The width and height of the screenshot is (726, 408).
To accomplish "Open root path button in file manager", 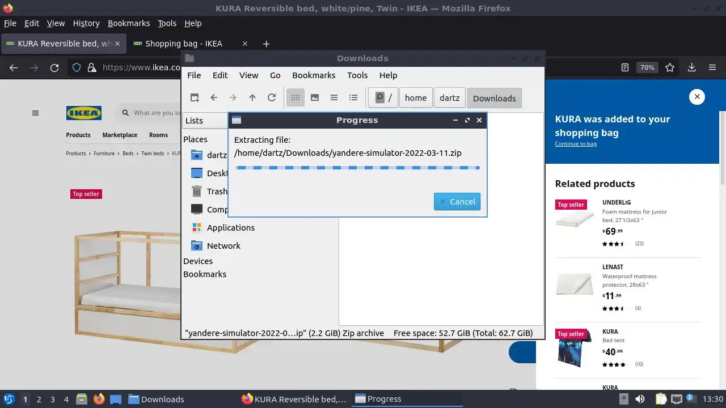I will (x=383, y=97).
